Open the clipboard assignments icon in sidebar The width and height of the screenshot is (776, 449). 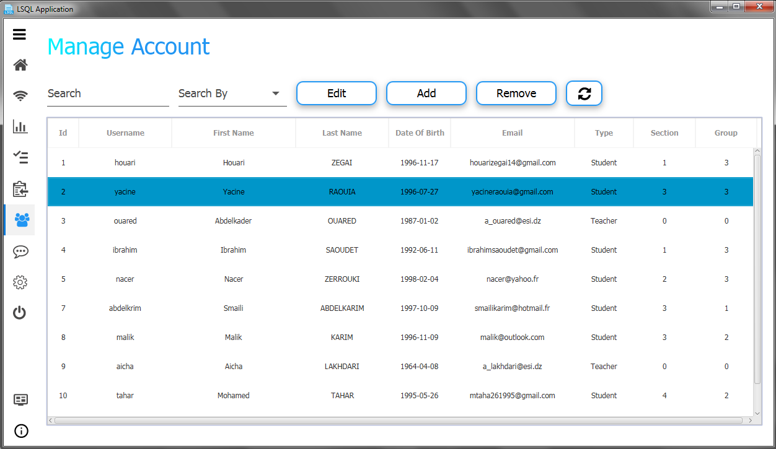(x=20, y=189)
